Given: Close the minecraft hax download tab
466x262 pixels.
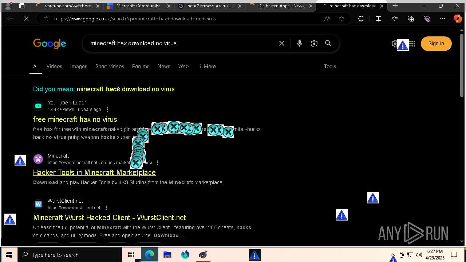Looking at the screenshot, I should coord(382,6).
